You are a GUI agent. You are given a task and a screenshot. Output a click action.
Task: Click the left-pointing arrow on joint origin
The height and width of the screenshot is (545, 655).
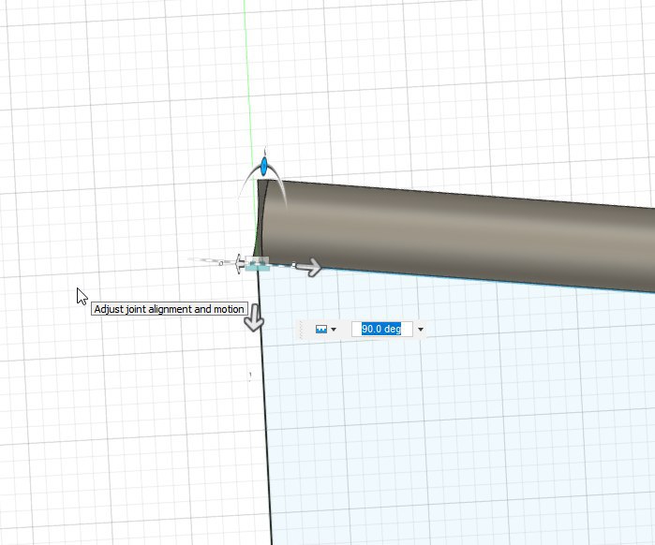click(x=240, y=264)
